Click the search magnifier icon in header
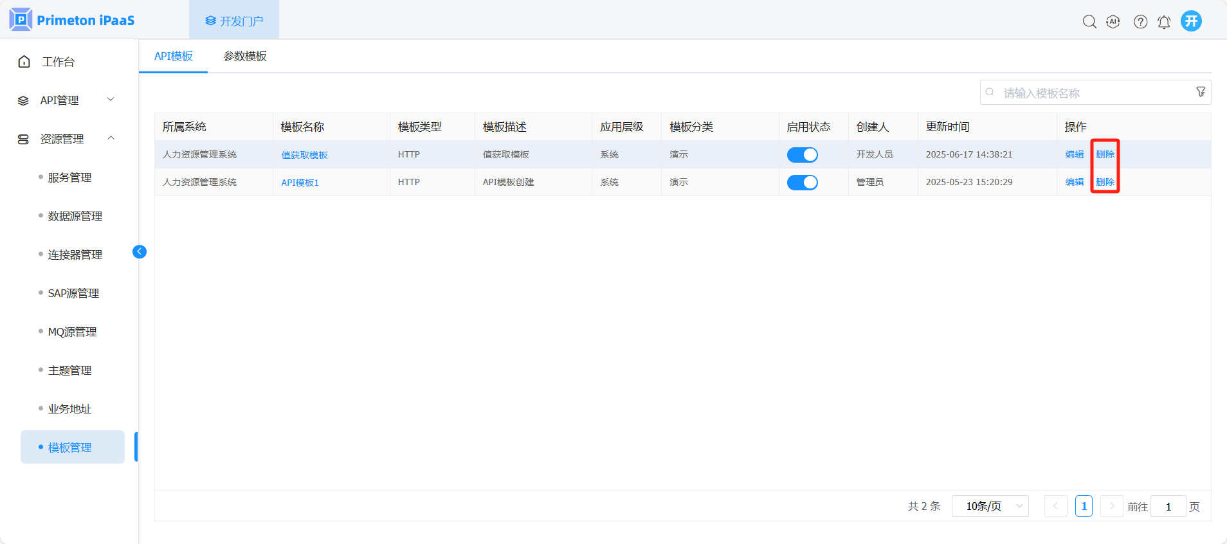This screenshot has height=544, width=1227. point(1089,22)
